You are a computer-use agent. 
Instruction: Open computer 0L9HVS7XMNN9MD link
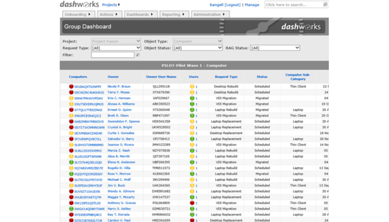(x=89, y=145)
